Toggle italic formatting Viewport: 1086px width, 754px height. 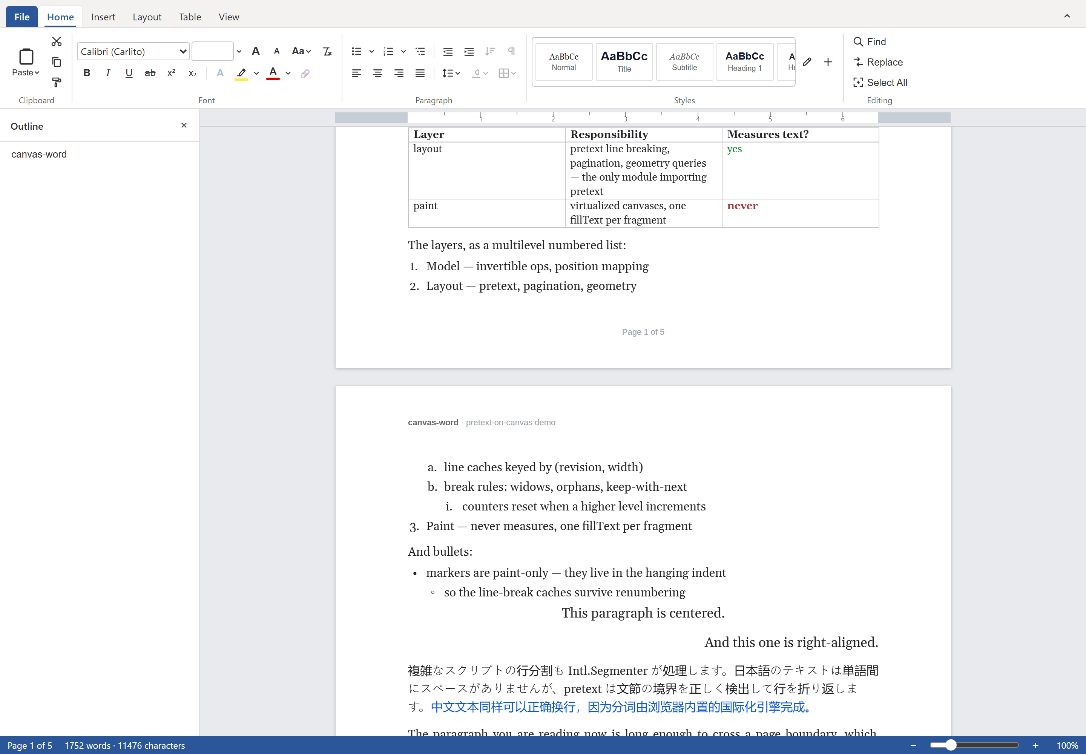(x=108, y=73)
